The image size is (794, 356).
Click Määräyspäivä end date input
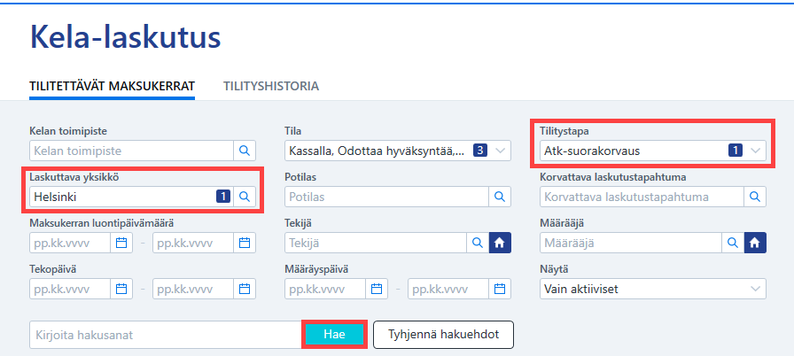(448, 289)
